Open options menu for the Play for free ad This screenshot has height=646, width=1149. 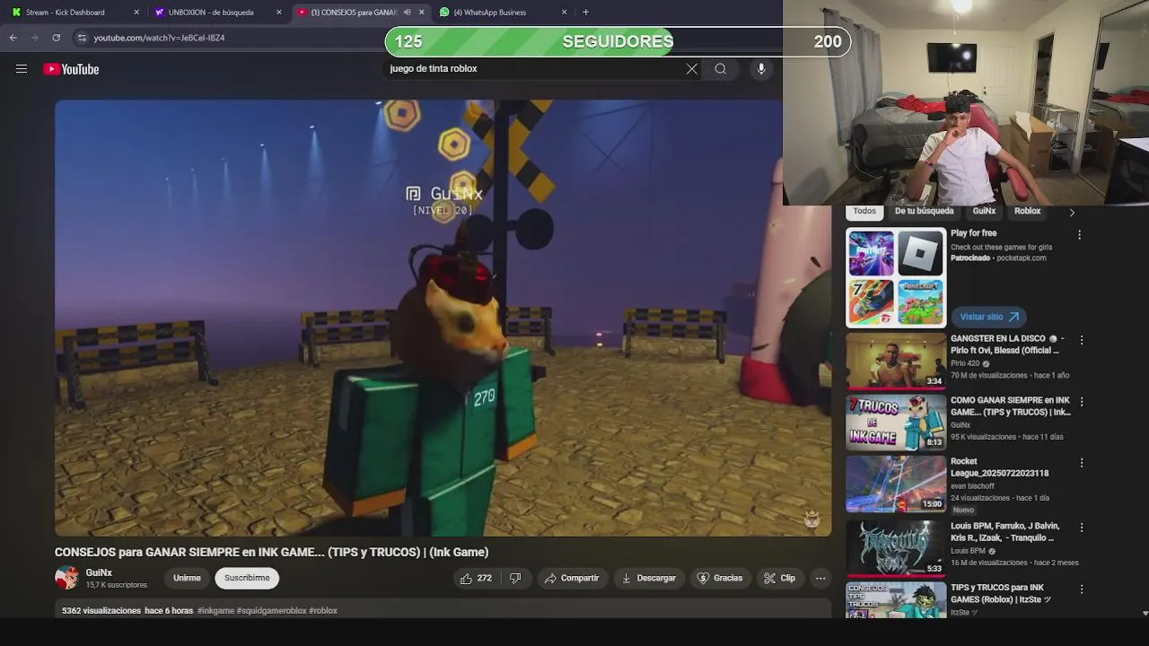click(1080, 235)
